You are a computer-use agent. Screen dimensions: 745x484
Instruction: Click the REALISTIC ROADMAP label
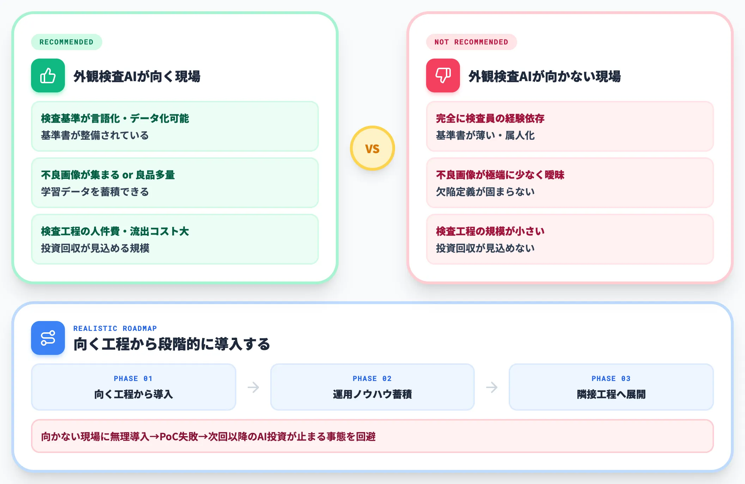click(x=115, y=328)
